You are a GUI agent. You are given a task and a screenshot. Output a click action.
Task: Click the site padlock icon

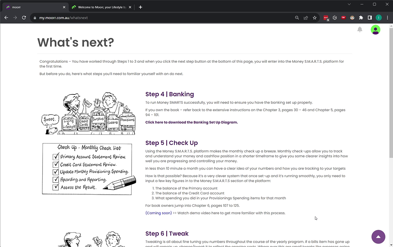[x=35, y=18]
